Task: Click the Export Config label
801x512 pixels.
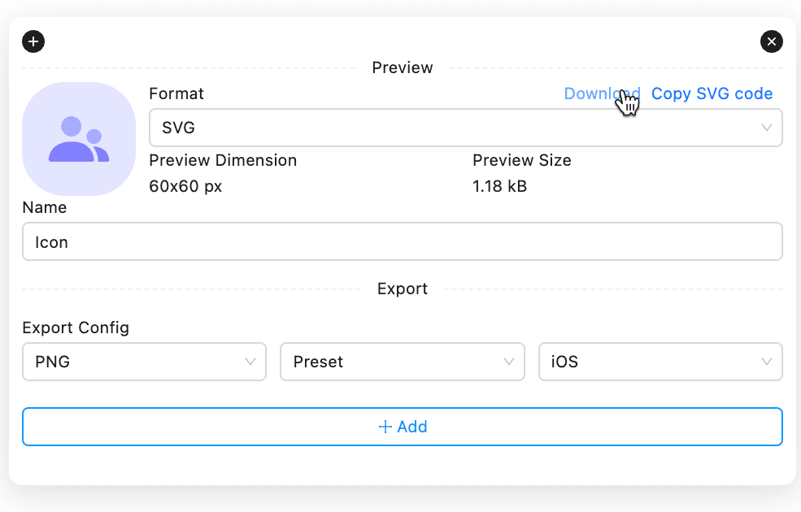Action: click(76, 328)
